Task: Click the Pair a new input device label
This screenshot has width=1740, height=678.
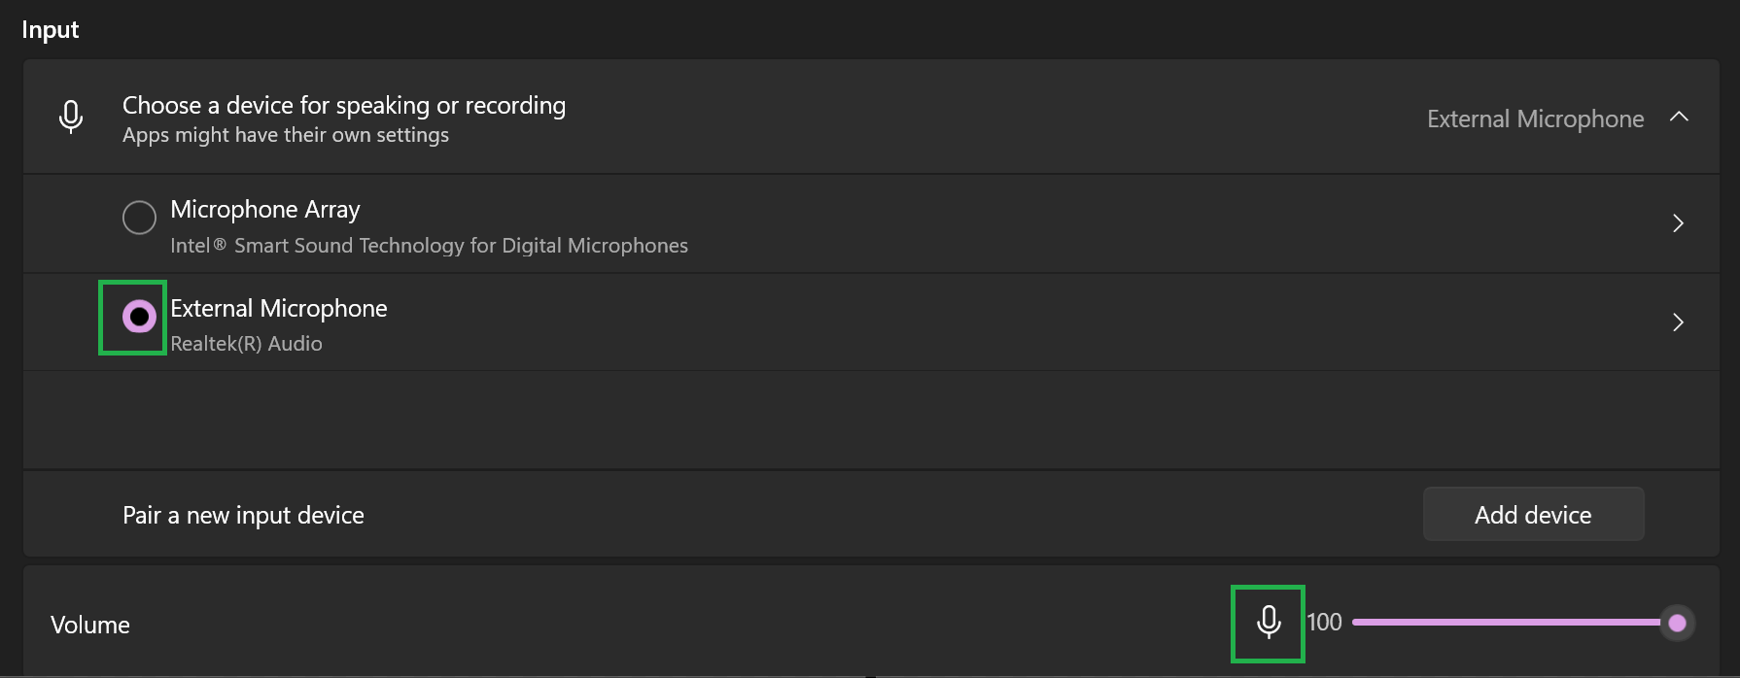Action: (243, 516)
